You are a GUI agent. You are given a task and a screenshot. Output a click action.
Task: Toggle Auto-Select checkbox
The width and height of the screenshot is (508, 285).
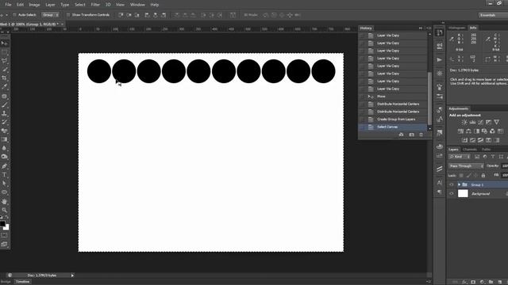click(x=14, y=15)
